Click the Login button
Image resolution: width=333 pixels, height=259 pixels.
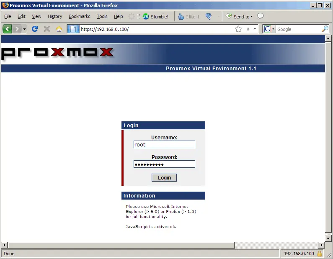tap(164, 177)
